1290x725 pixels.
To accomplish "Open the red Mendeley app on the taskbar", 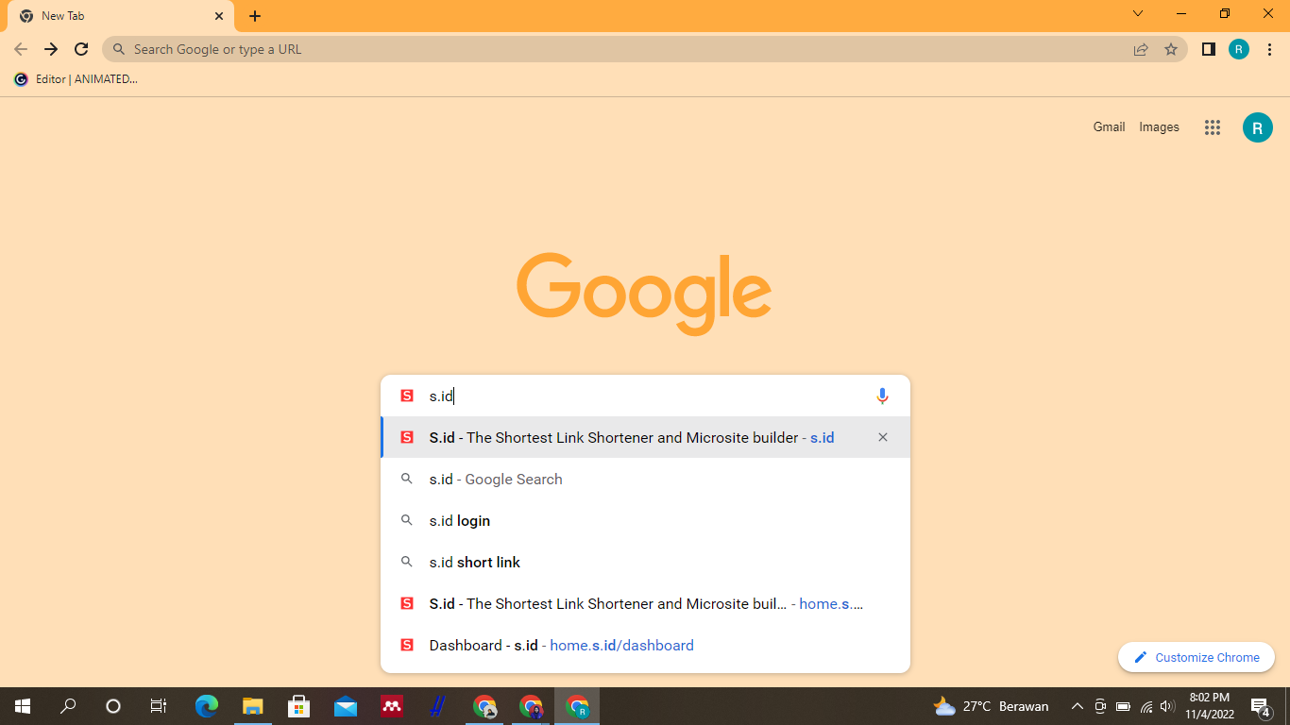I will pyautogui.click(x=392, y=706).
